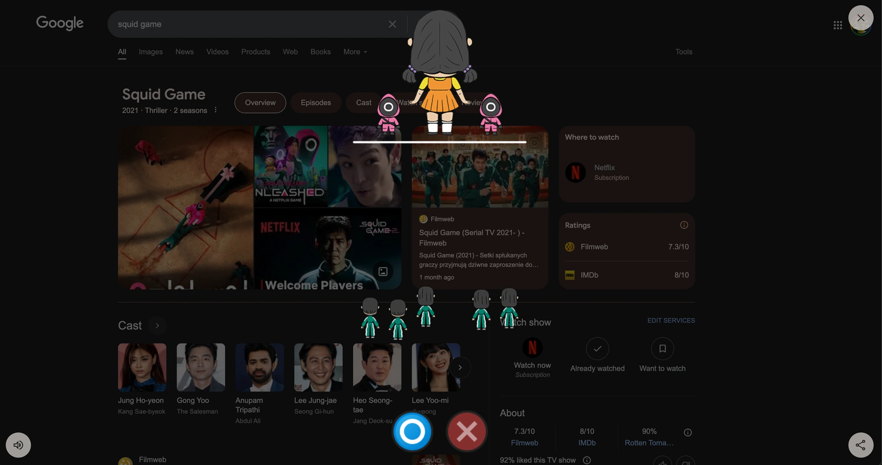
Task: Open Gong Yoo cast photo
Action: [x=201, y=368]
